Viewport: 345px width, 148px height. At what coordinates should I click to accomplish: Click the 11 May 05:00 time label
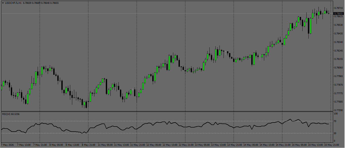105,145
